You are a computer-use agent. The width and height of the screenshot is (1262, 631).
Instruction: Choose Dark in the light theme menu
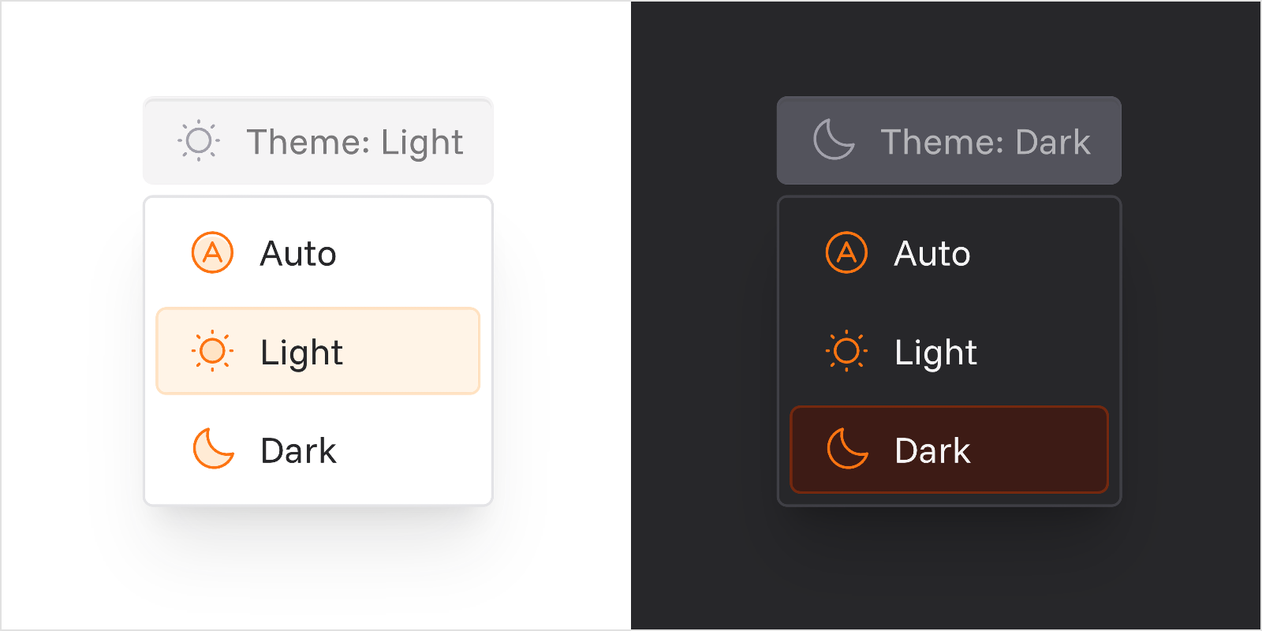point(318,450)
